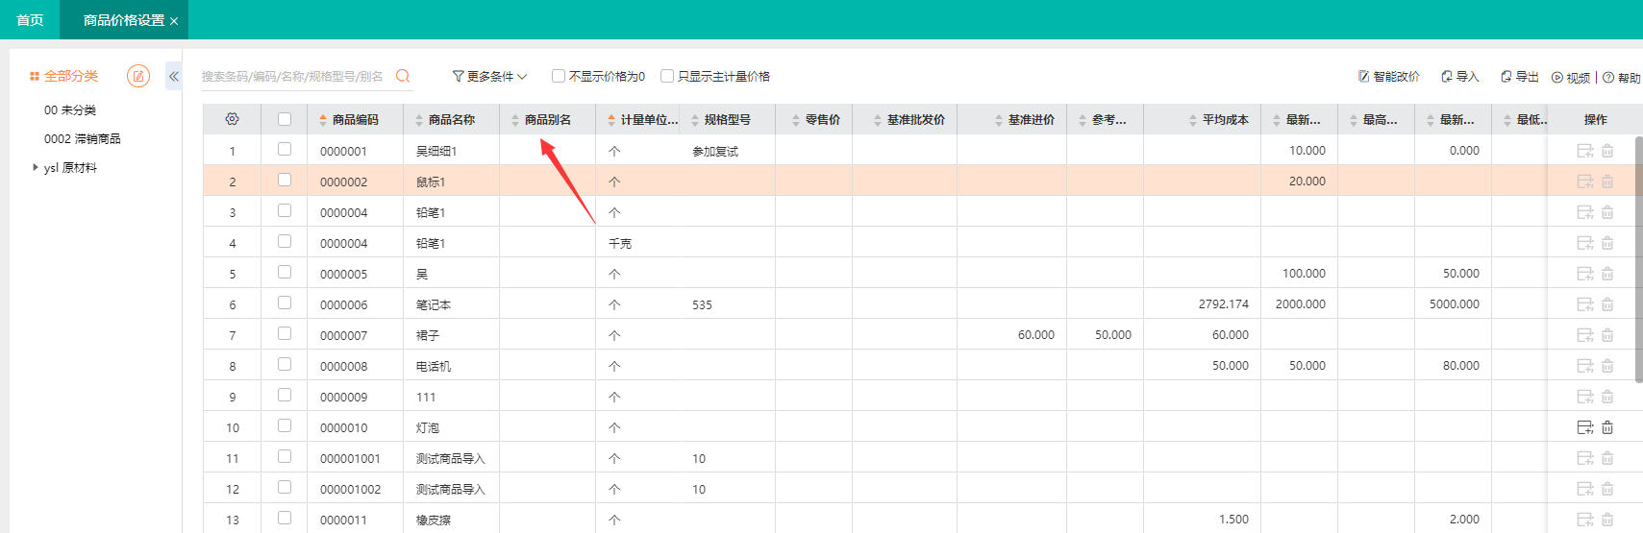Close the 商品价格设置 tab

[174, 21]
